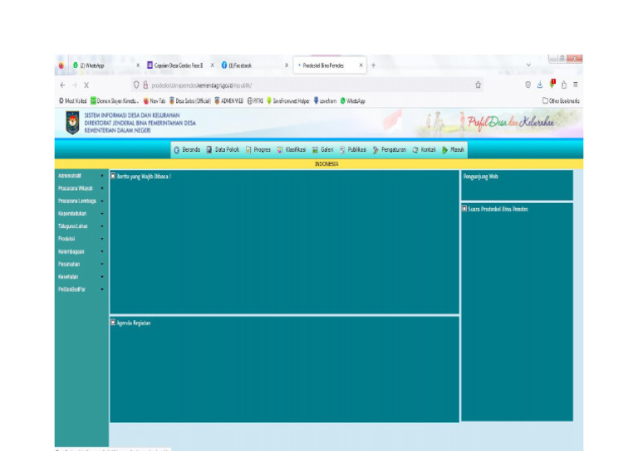Stop loading the page

86,85
